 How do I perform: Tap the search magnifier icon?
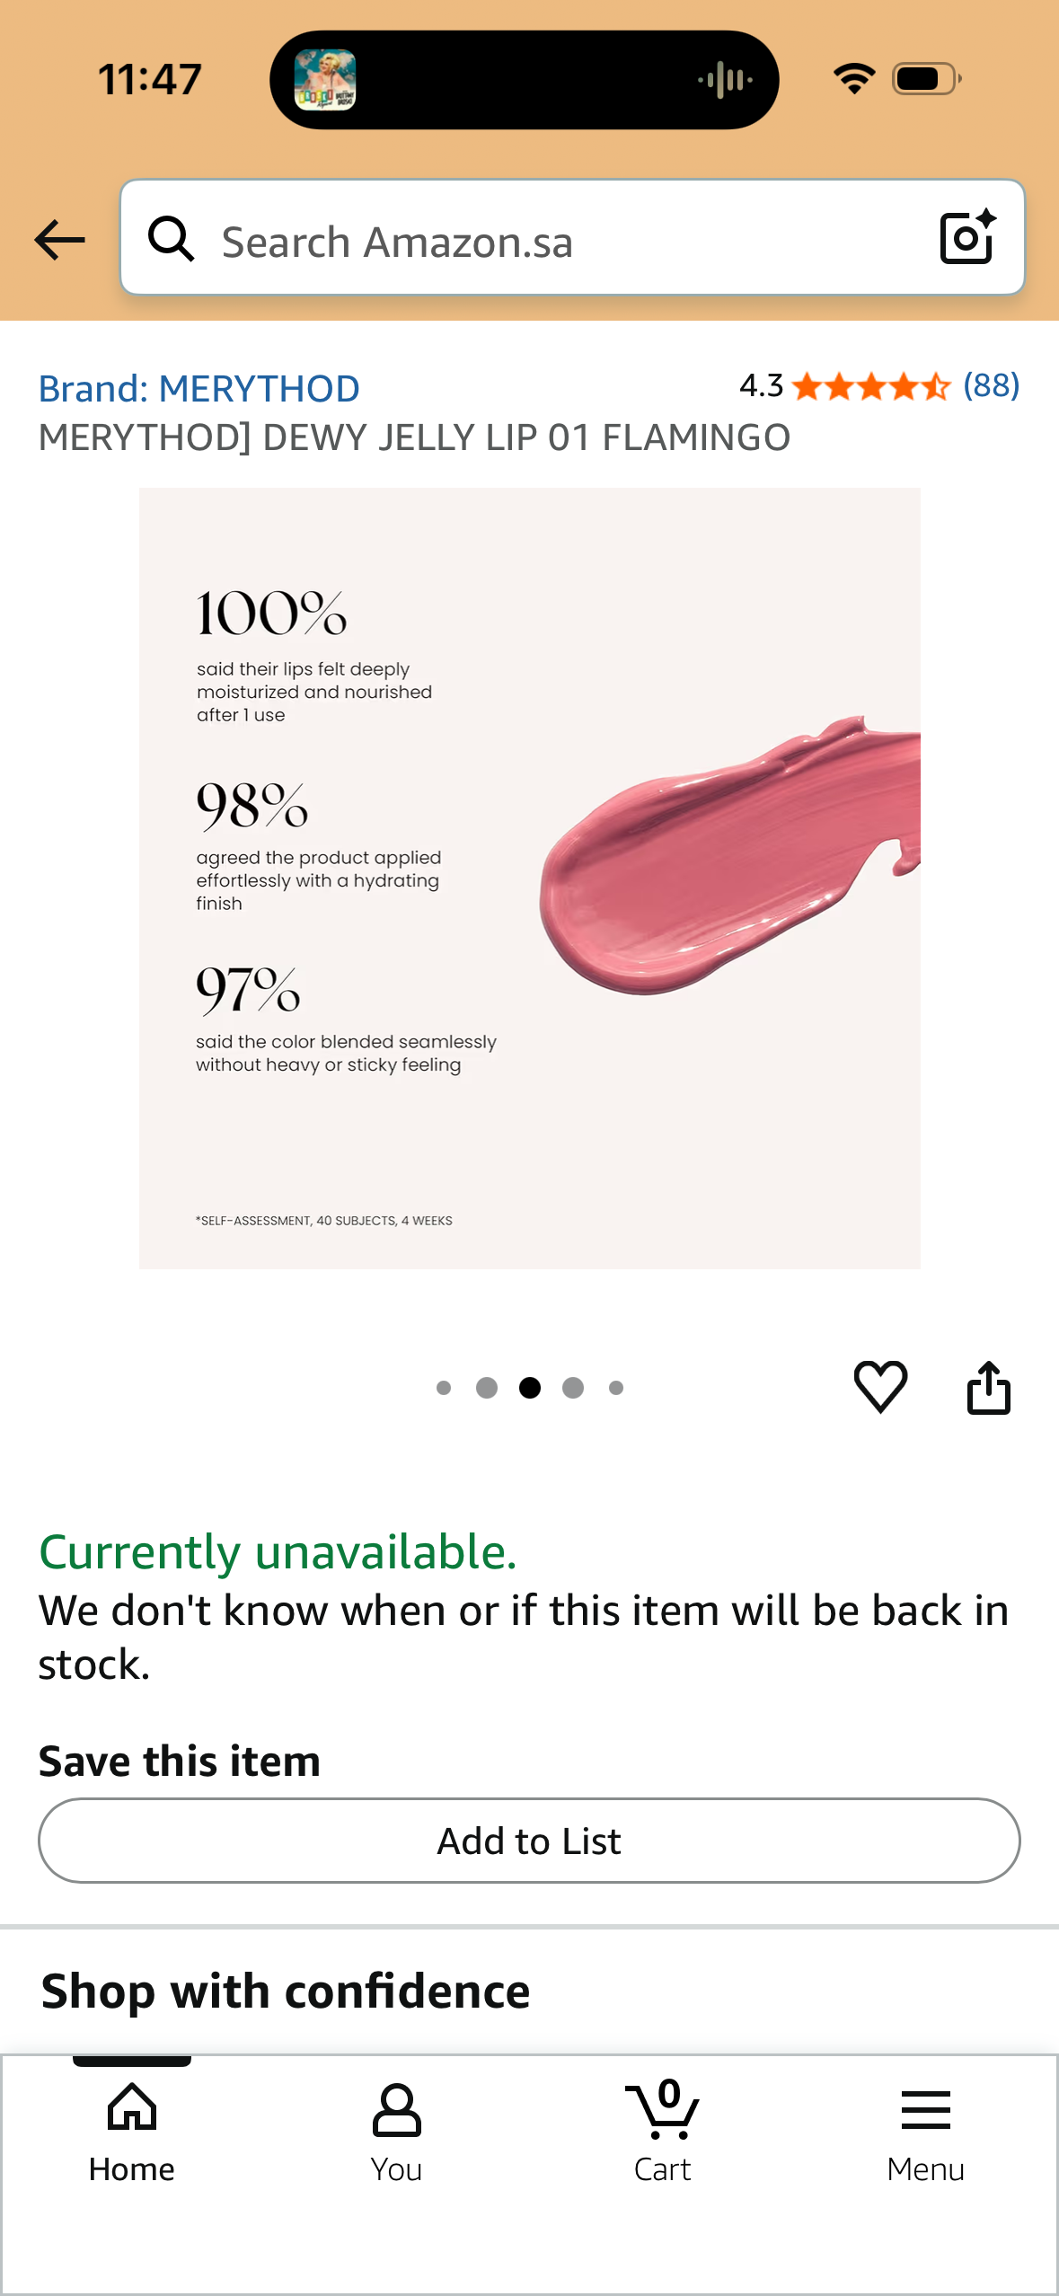171,239
